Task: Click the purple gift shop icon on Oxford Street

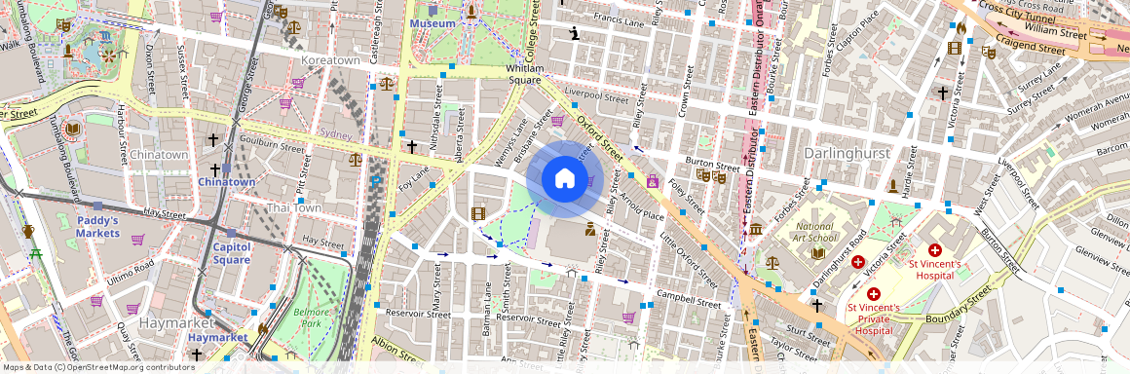Action: click(x=653, y=181)
